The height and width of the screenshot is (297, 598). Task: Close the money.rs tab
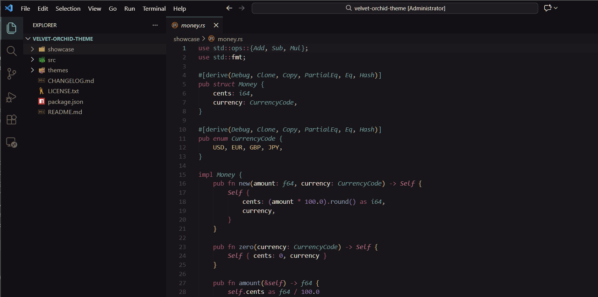216,25
